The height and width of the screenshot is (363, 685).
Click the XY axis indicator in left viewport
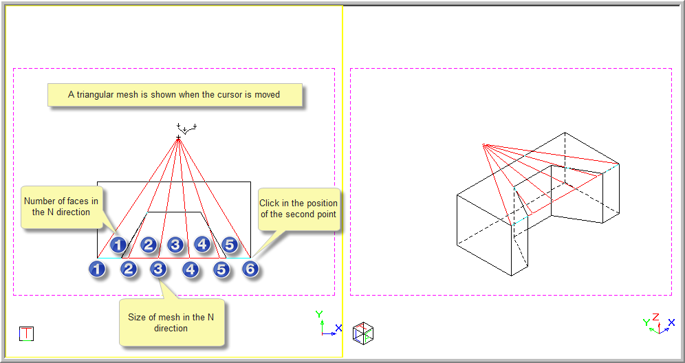point(327,324)
